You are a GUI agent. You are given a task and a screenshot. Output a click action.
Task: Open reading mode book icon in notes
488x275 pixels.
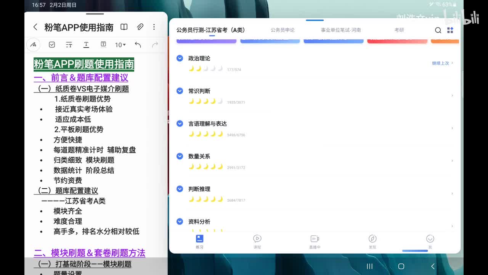tap(124, 27)
